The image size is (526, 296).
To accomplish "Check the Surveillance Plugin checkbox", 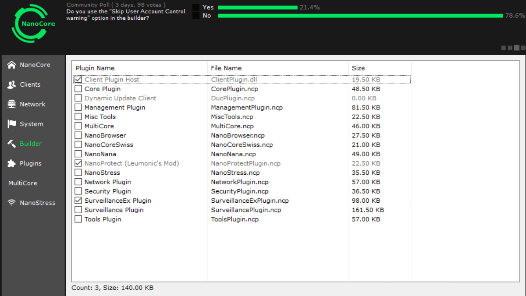I will pyautogui.click(x=78, y=210).
